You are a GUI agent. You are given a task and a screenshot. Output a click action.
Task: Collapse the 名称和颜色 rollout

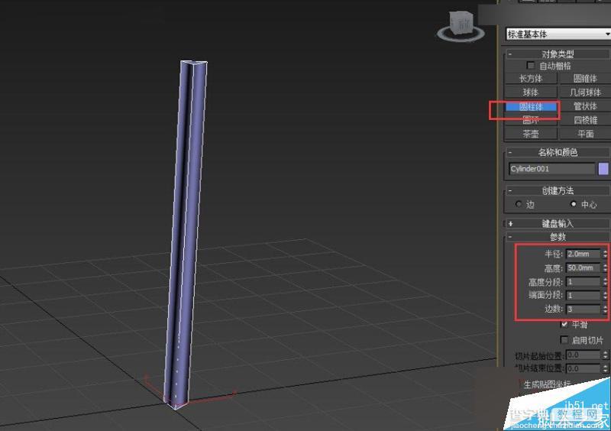tap(510, 152)
